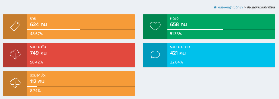The image size is (279, 99).
Task: Select the 624 คน count text
Action: click(38, 25)
